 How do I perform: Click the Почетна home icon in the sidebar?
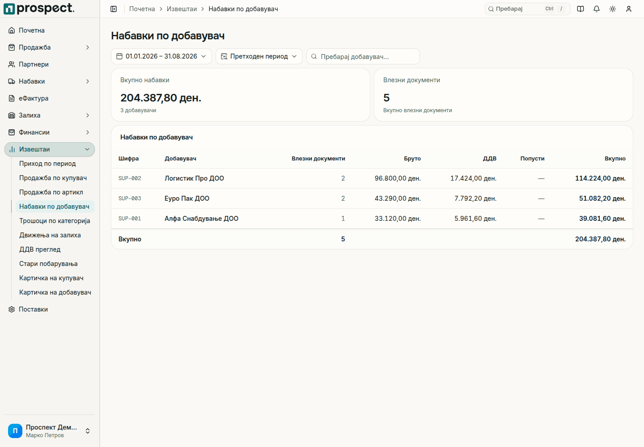tap(12, 30)
